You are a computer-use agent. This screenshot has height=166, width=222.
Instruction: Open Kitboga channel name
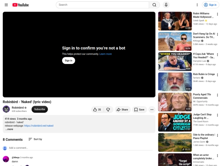197,41
